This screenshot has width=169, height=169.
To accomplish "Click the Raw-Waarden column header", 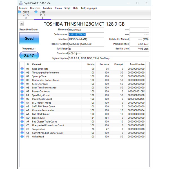I will tap(135, 65).
